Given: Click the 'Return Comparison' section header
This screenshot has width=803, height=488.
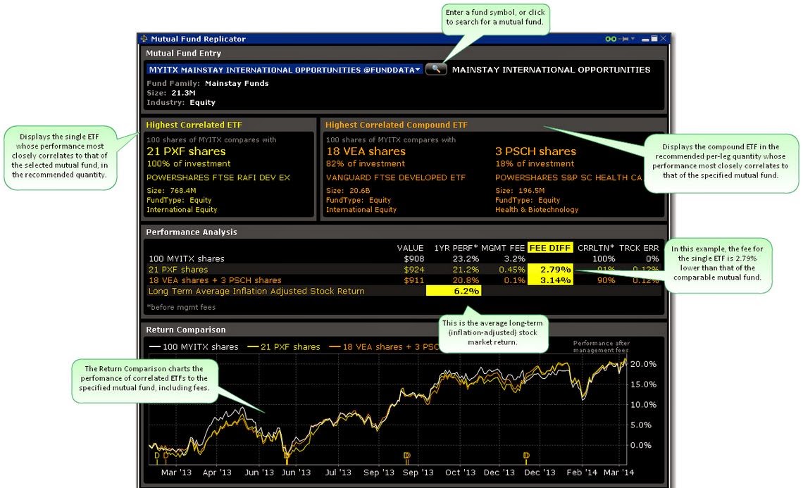Looking at the screenshot, I should [x=185, y=330].
